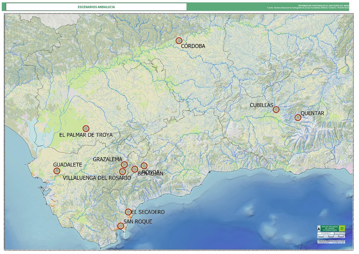
Task: Select the Cubillas place name label
Action: 262,105
